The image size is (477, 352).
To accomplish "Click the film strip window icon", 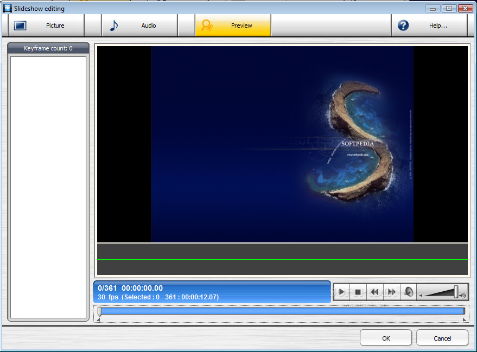I will pos(7,8).
